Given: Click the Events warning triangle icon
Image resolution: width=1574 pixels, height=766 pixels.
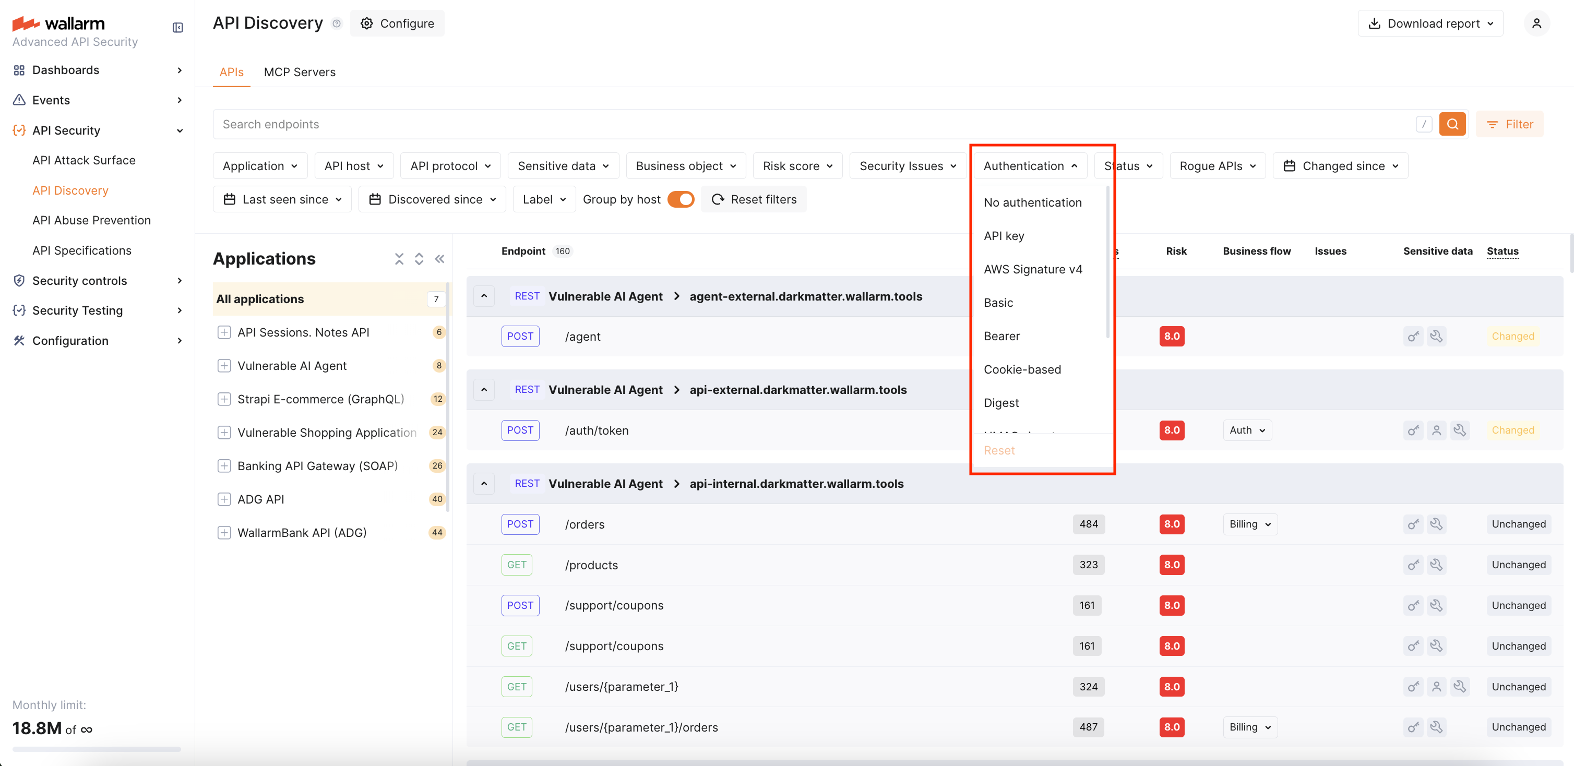Looking at the screenshot, I should tap(19, 100).
